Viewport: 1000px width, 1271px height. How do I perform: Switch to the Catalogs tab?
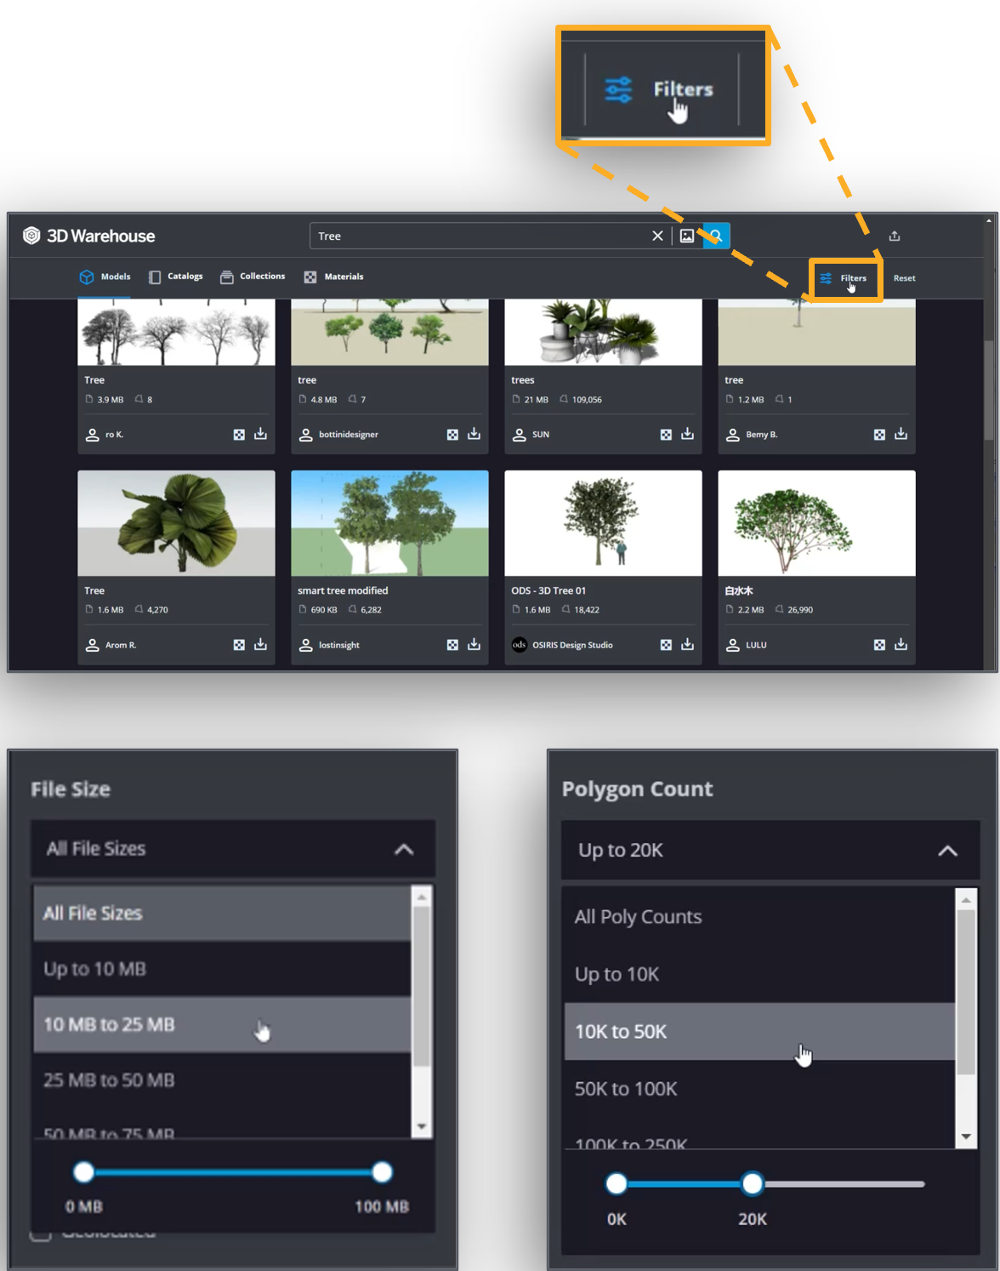click(x=176, y=276)
